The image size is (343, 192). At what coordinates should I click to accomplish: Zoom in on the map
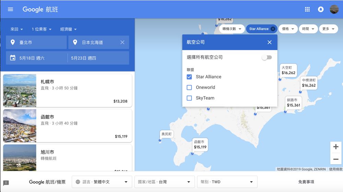click(x=336, y=146)
